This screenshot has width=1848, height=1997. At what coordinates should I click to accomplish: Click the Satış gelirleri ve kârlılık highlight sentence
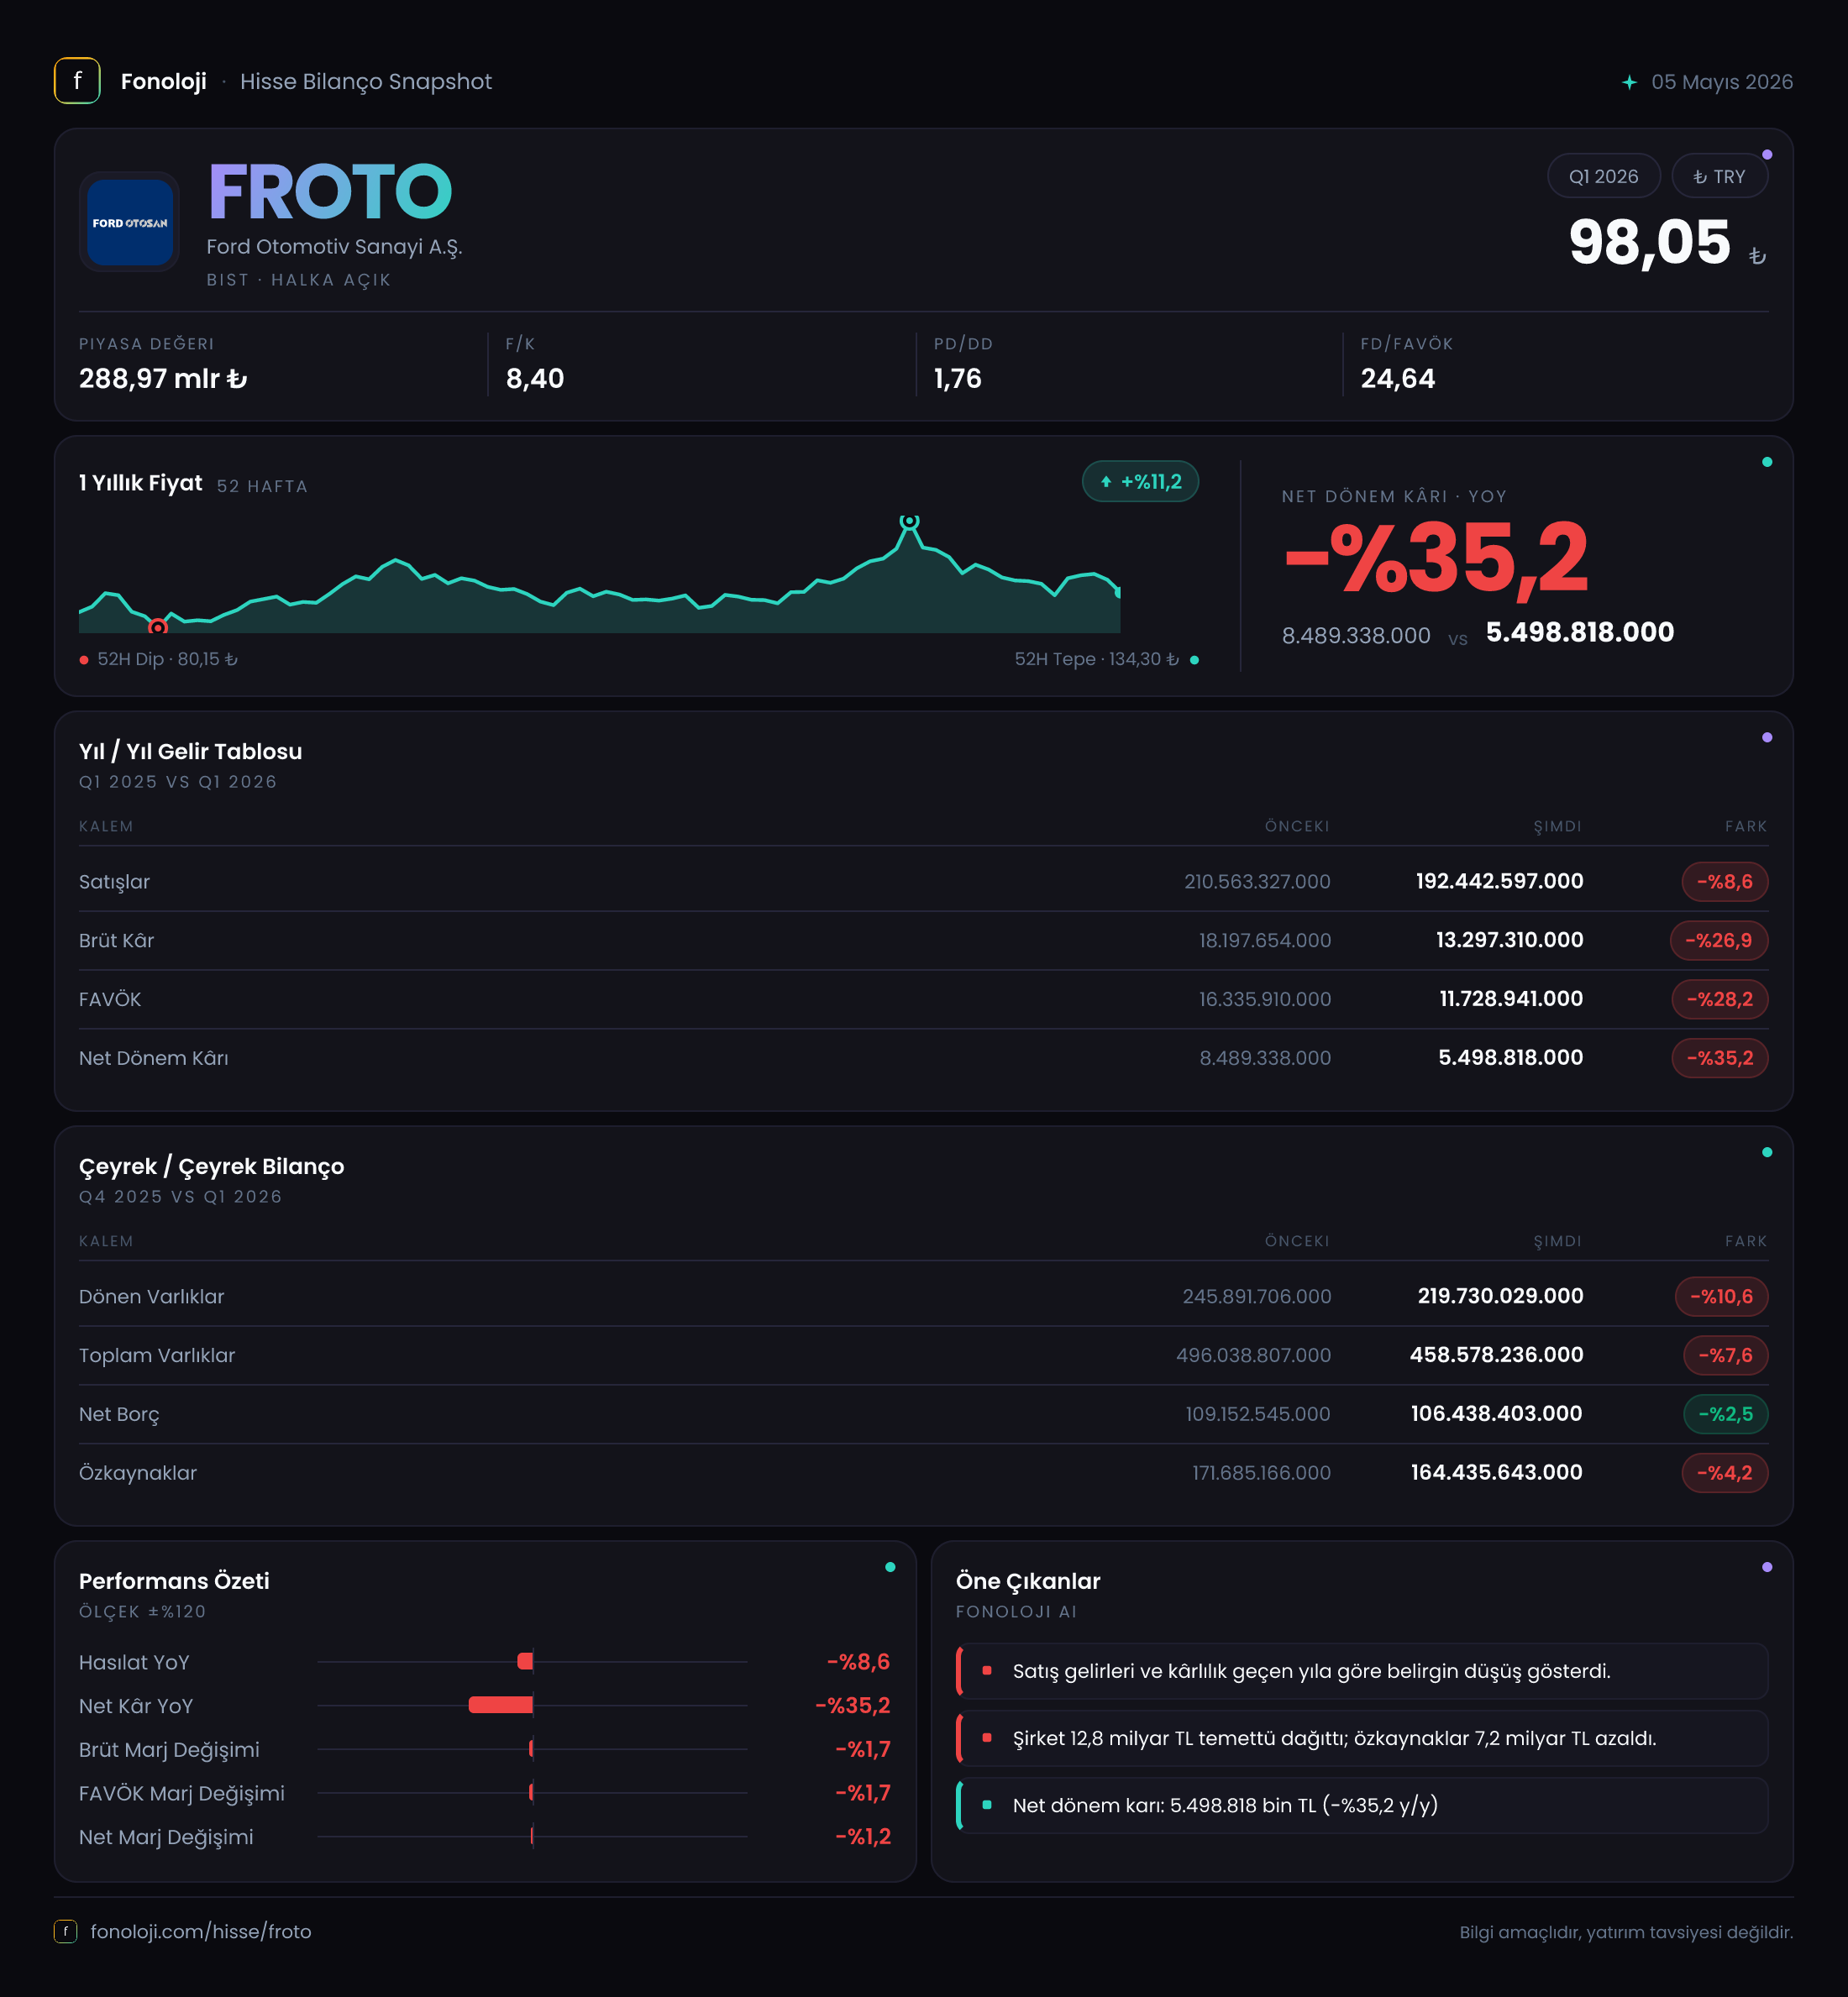(x=1312, y=1671)
